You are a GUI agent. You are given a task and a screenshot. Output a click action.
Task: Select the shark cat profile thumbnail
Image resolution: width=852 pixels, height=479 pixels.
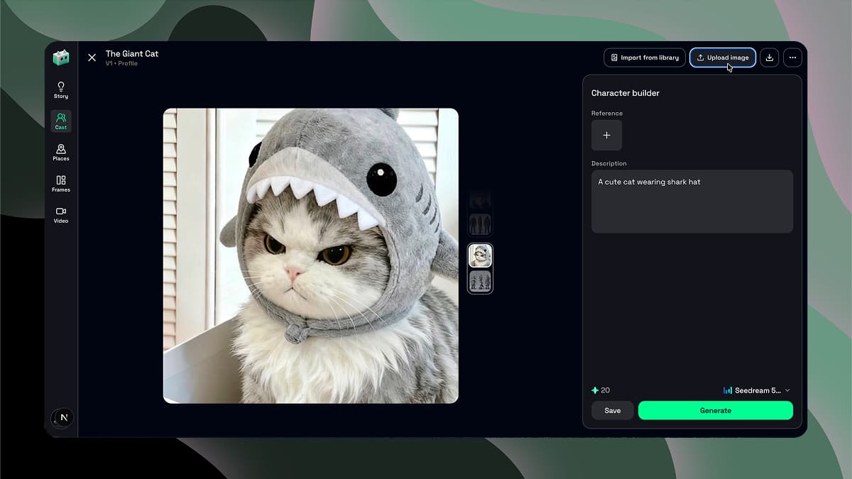[x=481, y=256]
